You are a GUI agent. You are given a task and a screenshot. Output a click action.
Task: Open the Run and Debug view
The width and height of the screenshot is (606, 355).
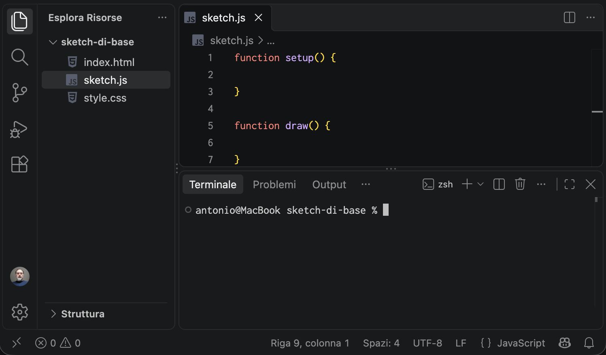[x=19, y=129]
